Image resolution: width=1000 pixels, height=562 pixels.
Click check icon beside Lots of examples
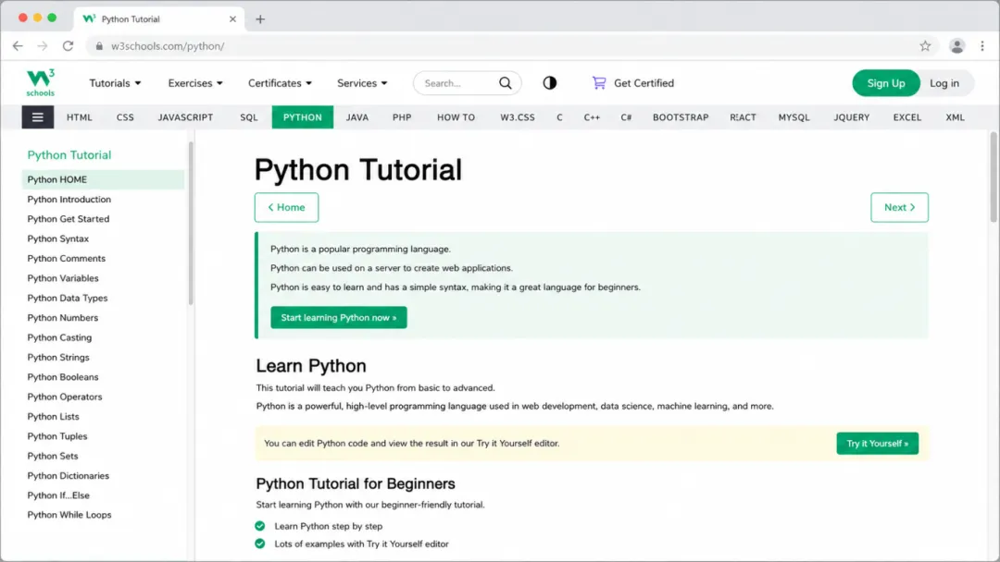(x=259, y=544)
